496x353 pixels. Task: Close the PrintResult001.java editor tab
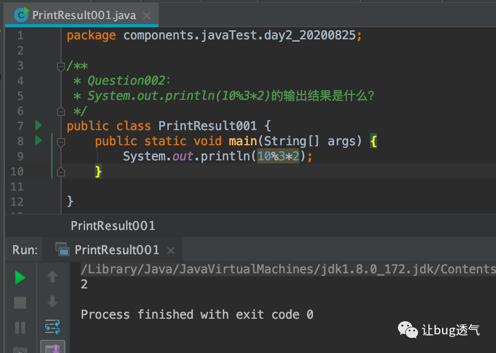point(147,15)
